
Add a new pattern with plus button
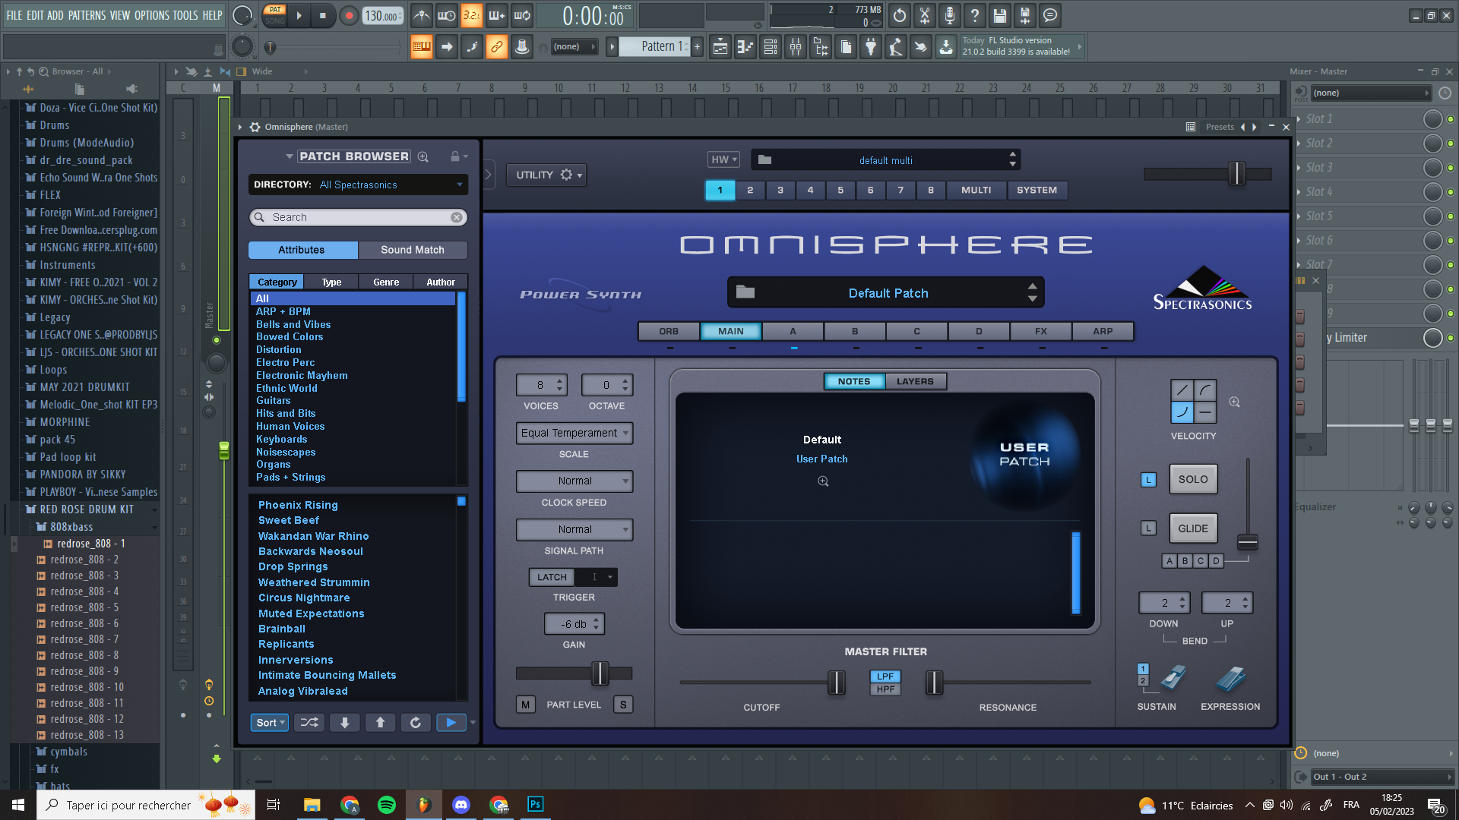pos(697,47)
